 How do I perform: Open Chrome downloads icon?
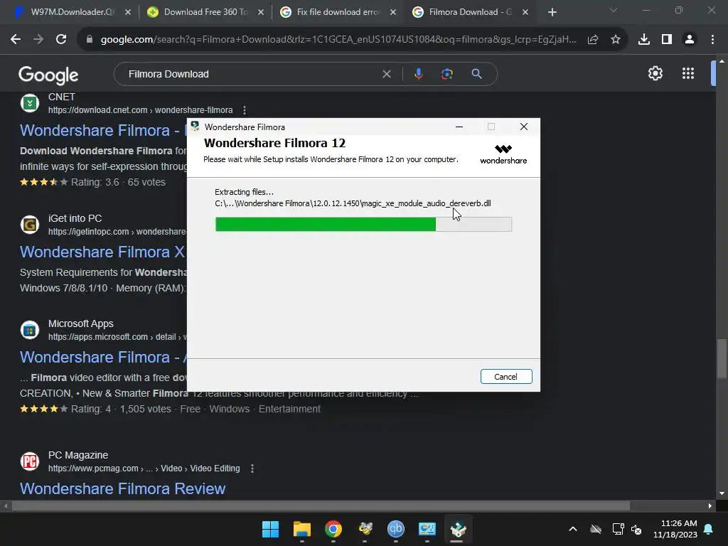644,40
